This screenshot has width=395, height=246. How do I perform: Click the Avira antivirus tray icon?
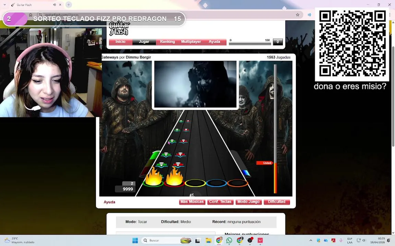[x=333, y=241]
